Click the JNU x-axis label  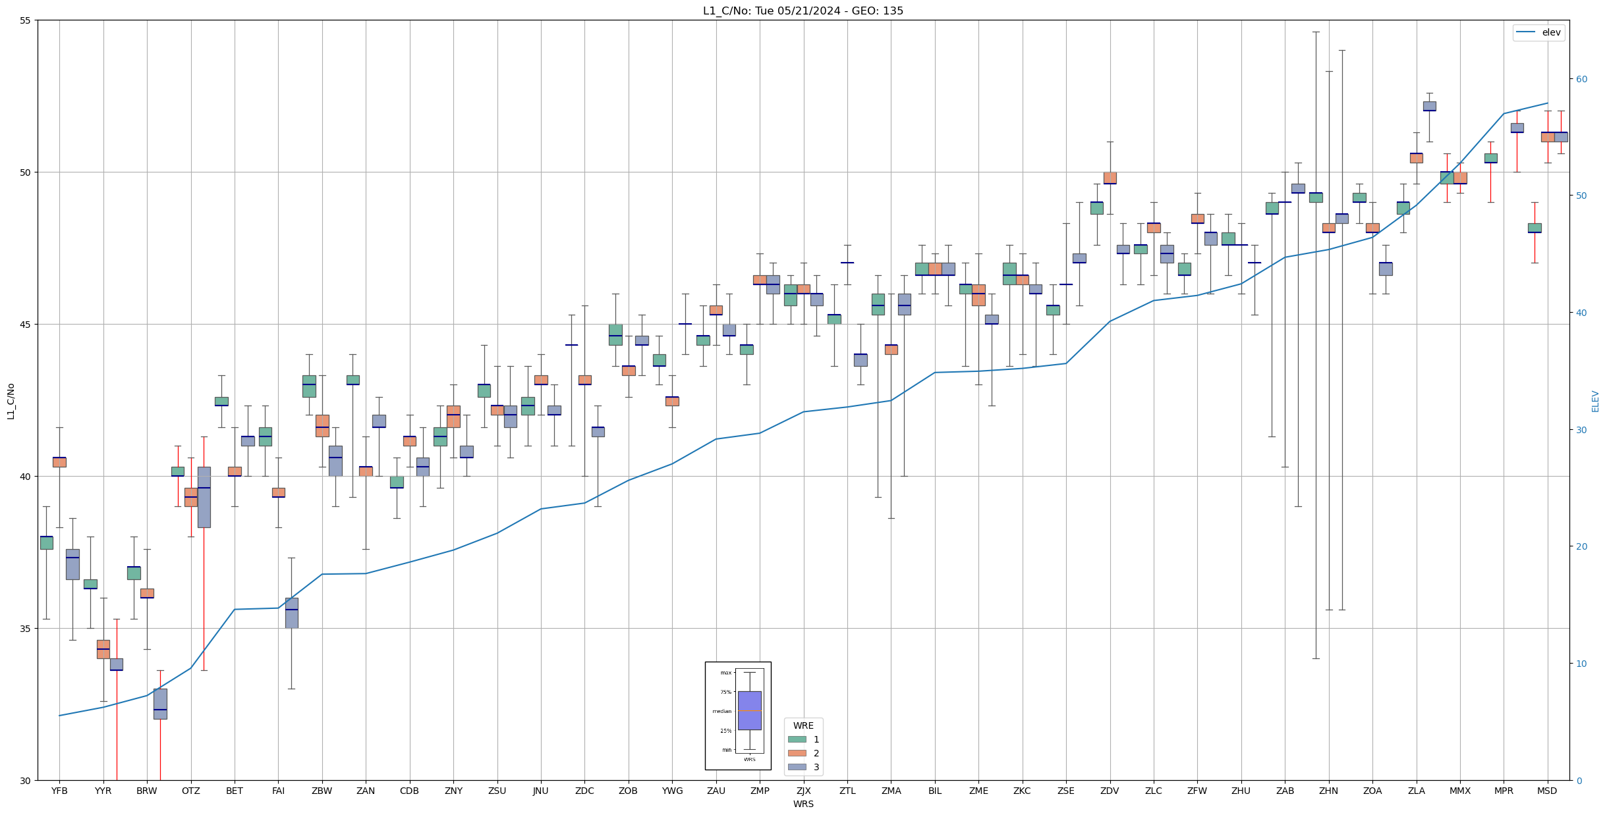541,791
